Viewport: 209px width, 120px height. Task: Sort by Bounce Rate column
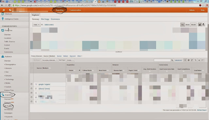point(118,70)
